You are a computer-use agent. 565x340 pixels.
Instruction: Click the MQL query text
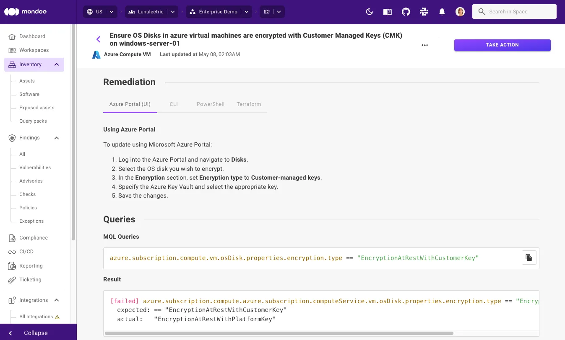294,258
